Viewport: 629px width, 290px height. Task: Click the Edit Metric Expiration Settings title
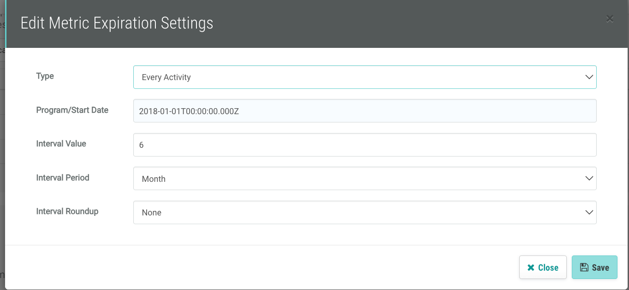point(117,23)
